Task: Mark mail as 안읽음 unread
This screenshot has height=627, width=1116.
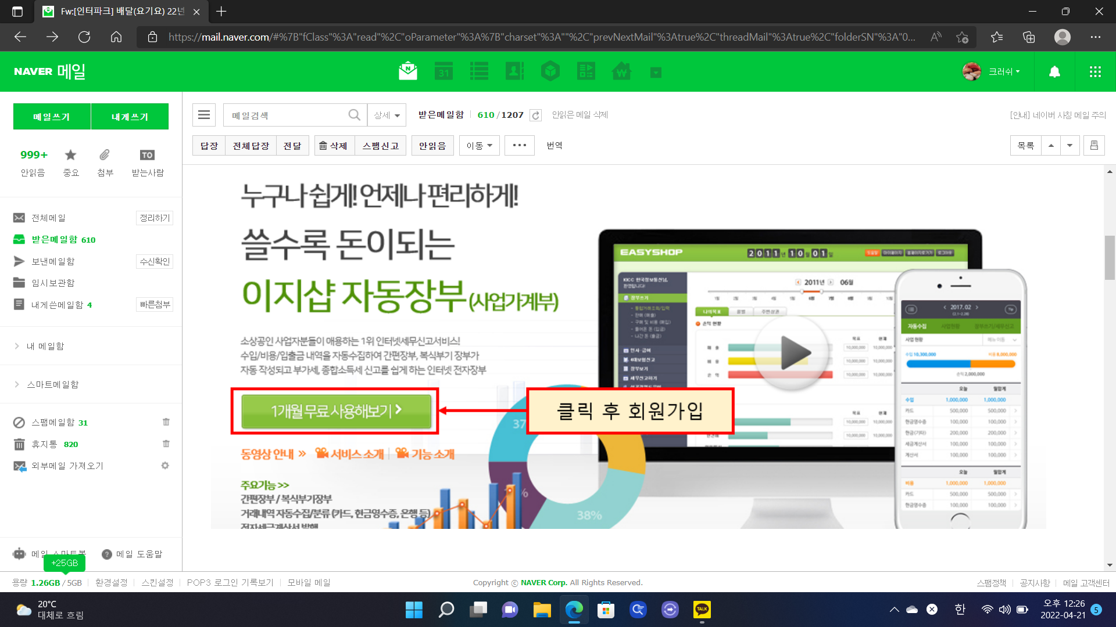Action: click(x=432, y=146)
